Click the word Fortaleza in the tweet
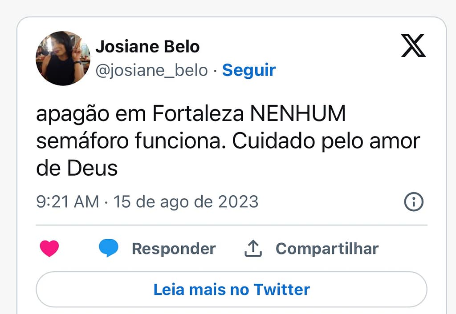 tap(198, 114)
